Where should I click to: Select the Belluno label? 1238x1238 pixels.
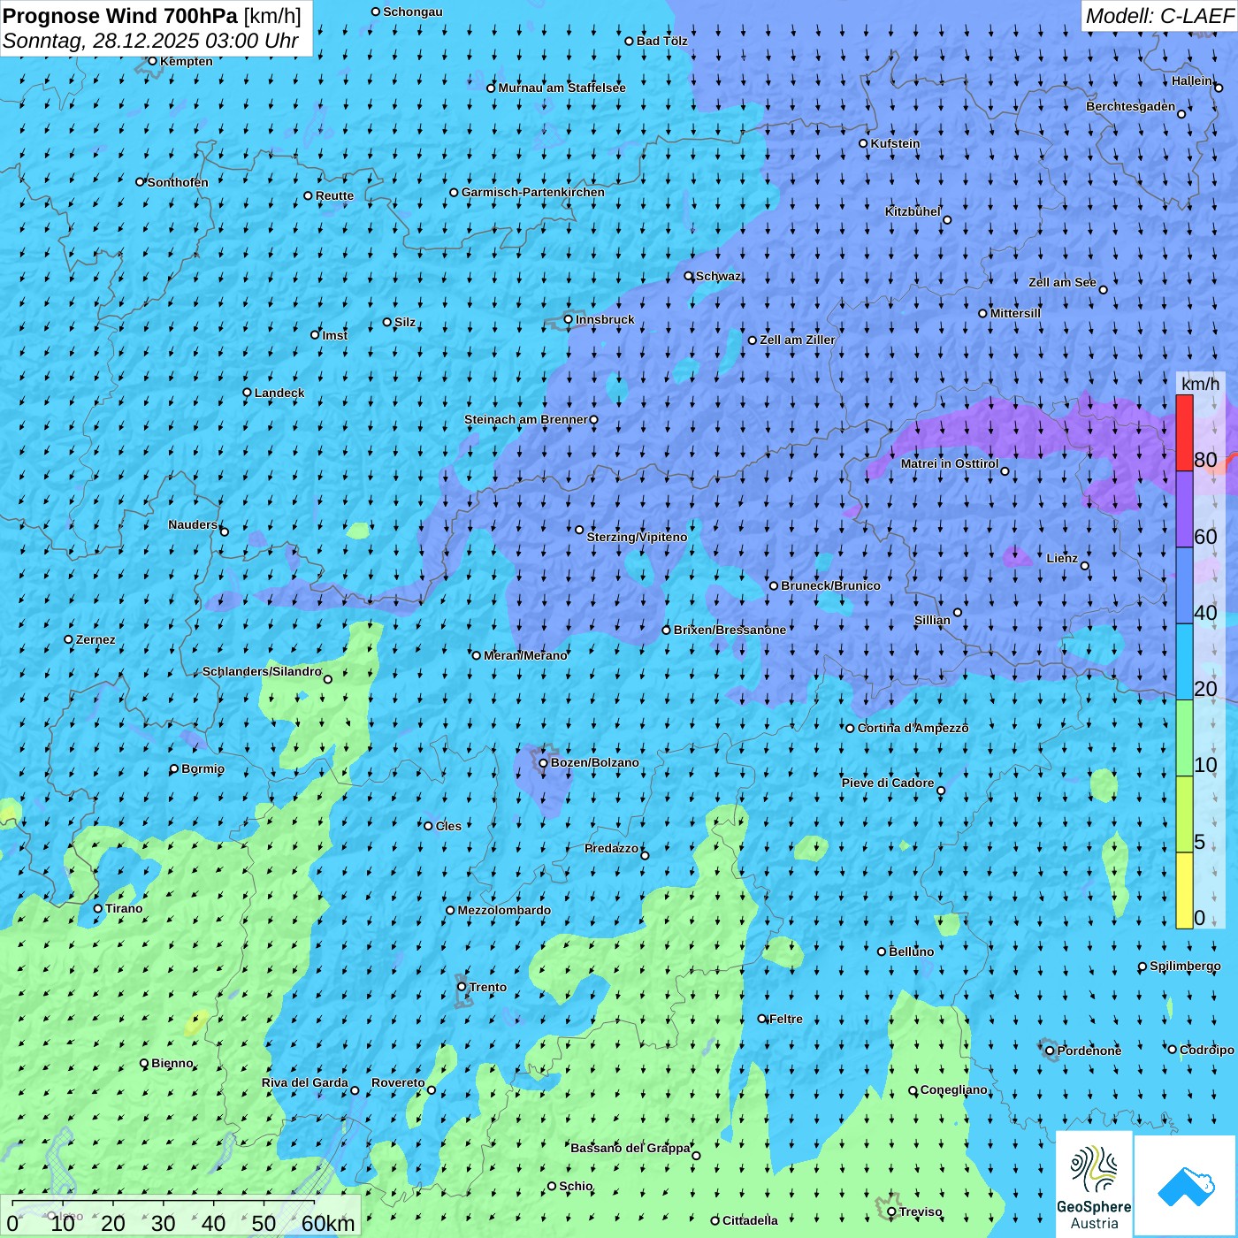pos(912,951)
